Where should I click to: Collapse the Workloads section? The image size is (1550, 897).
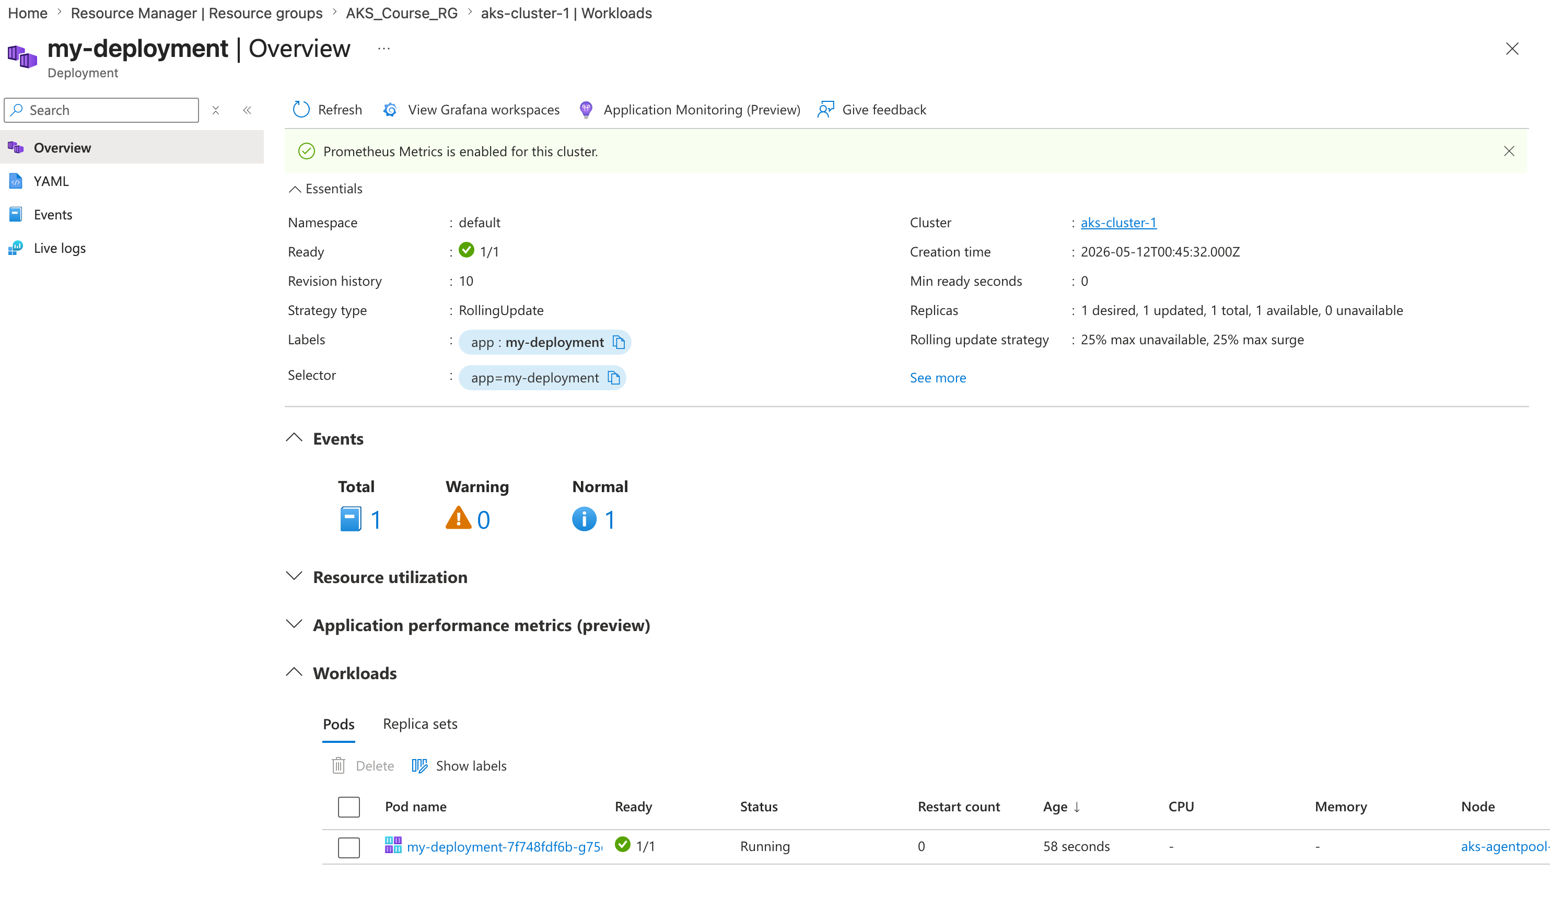pos(294,672)
